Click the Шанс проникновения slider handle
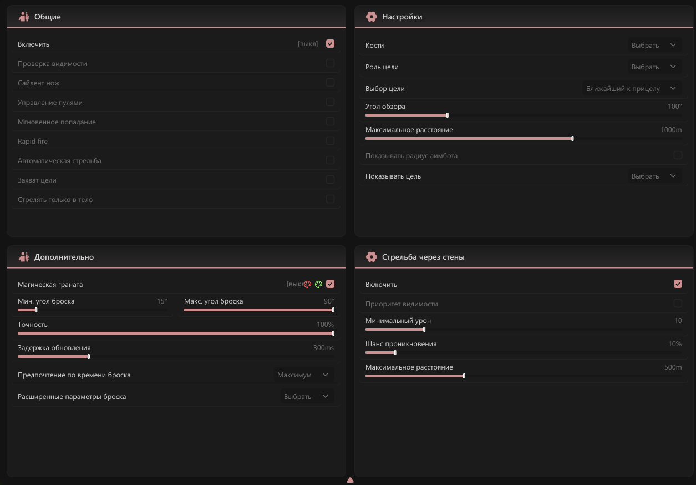This screenshot has height=485, width=696. pyautogui.click(x=395, y=353)
